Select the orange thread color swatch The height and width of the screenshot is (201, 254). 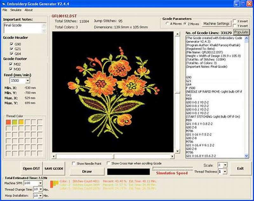[x=8, y=122]
